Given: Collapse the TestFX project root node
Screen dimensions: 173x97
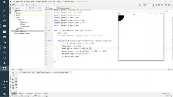Looking at the screenshot, I should tap(13, 11).
